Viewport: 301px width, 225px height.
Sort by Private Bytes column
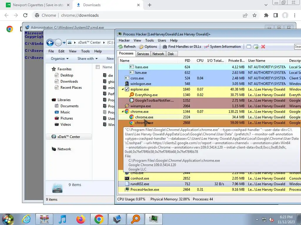click(x=236, y=61)
